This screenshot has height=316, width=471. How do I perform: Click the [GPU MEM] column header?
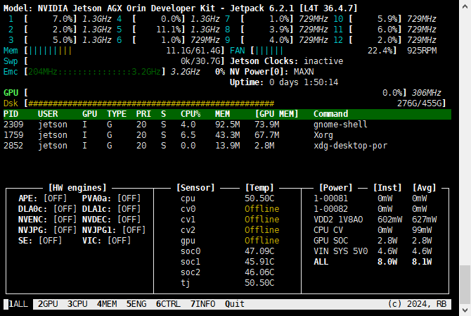tap(276, 114)
